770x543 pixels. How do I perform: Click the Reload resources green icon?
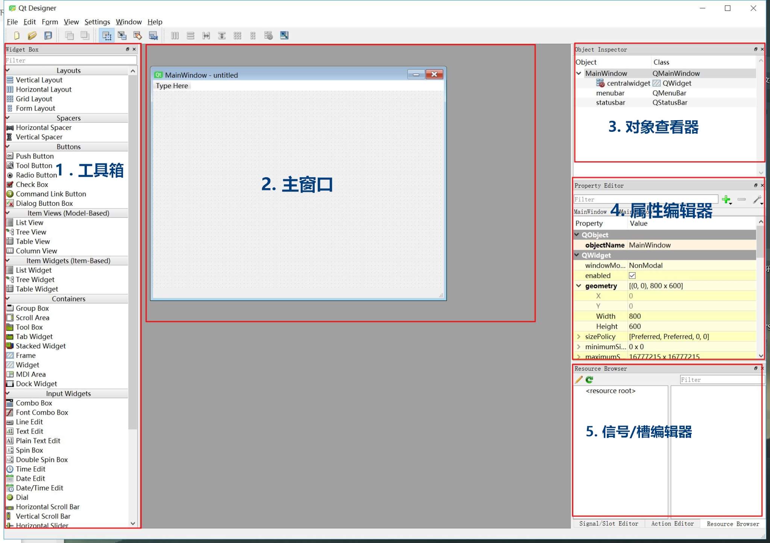(589, 380)
